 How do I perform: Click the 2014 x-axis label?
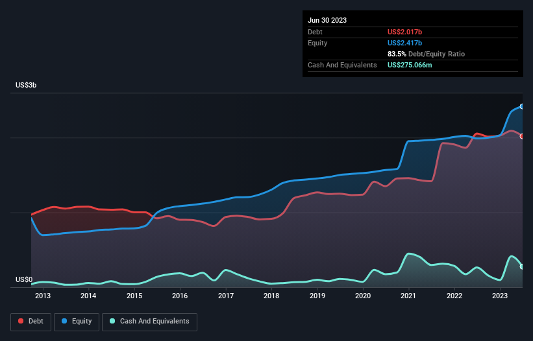pos(88,296)
